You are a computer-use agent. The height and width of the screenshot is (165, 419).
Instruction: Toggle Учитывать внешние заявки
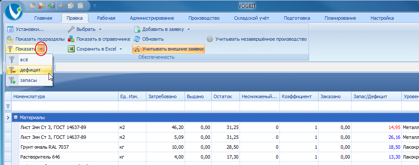pos(169,49)
